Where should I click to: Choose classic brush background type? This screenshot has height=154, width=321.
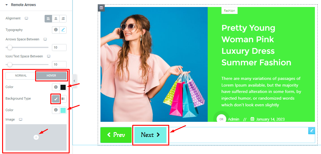[56, 99]
